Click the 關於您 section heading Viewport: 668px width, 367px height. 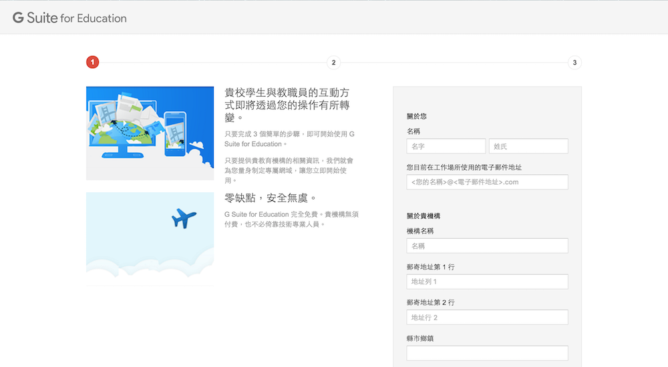pyautogui.click(x=416, y=117)
